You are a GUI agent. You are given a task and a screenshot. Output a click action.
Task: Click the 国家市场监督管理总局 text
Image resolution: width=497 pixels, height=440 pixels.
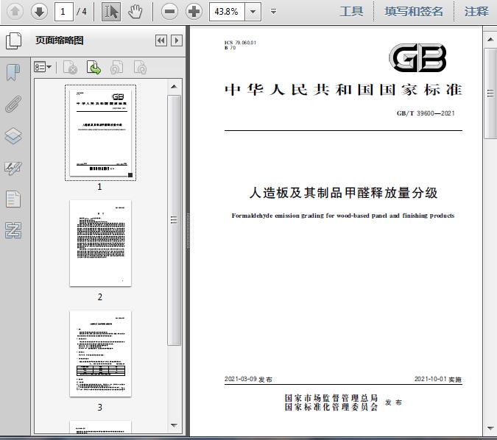[x=331, y=398]
